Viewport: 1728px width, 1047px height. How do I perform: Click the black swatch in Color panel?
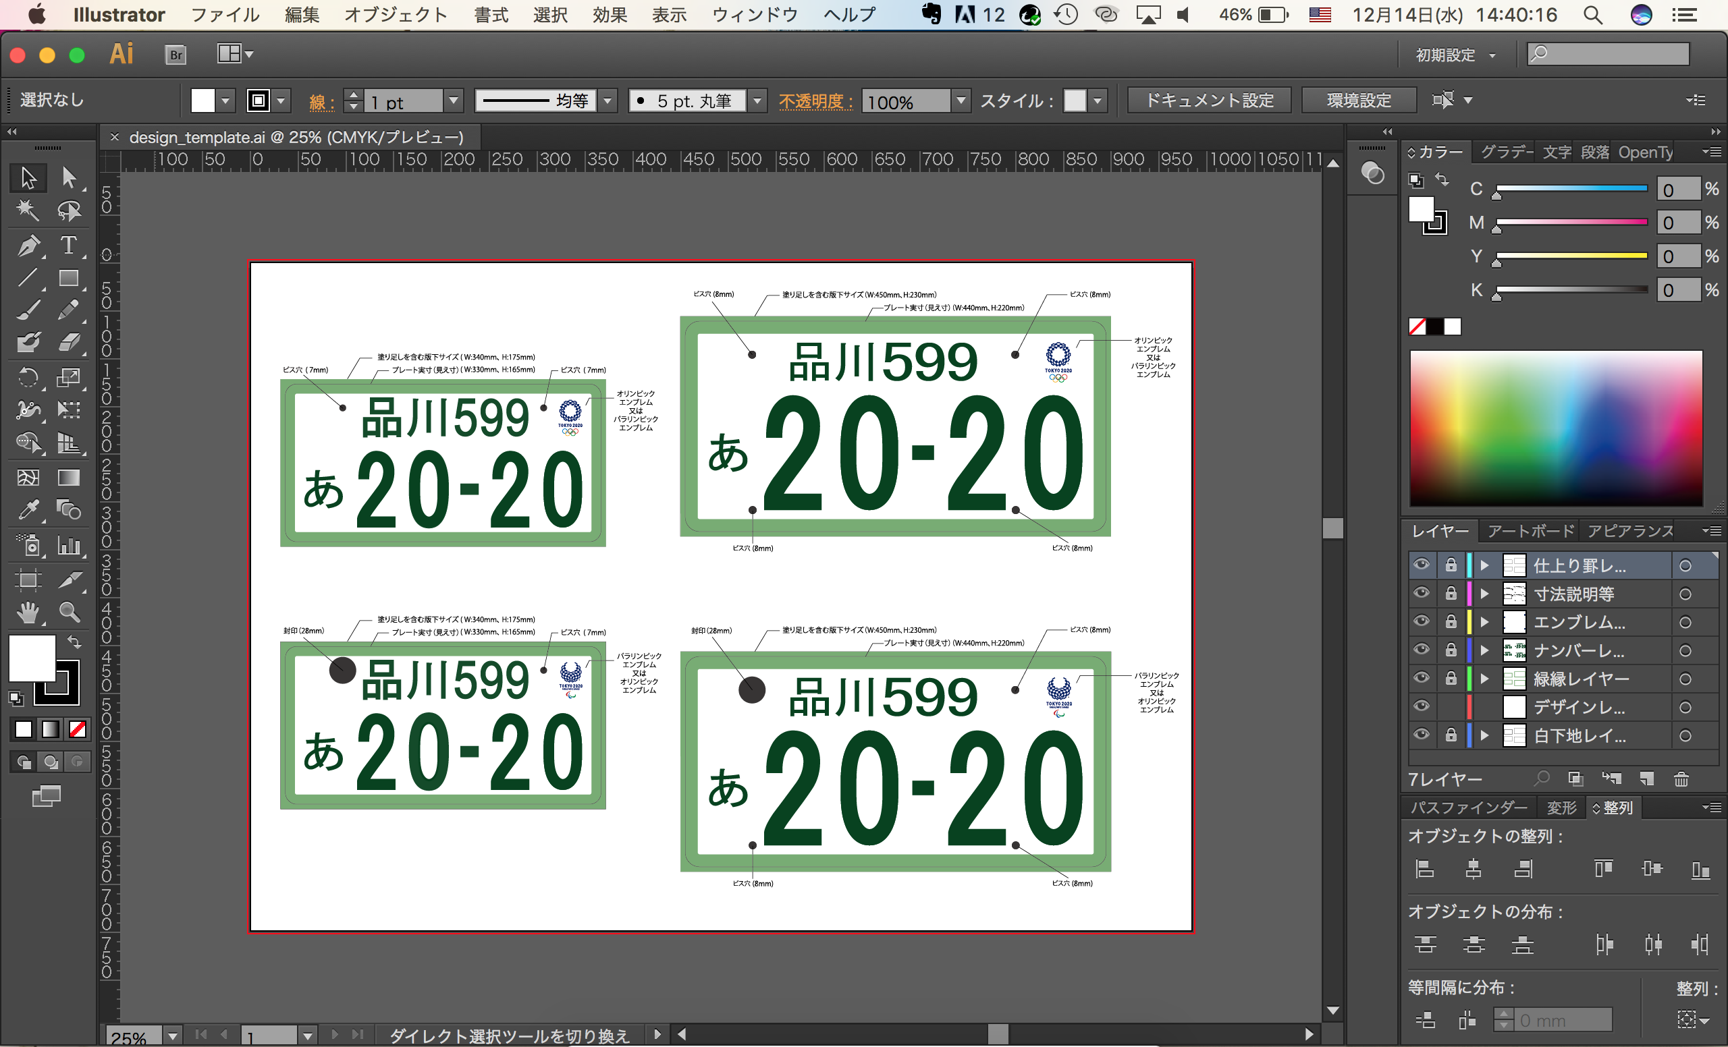1435,327
